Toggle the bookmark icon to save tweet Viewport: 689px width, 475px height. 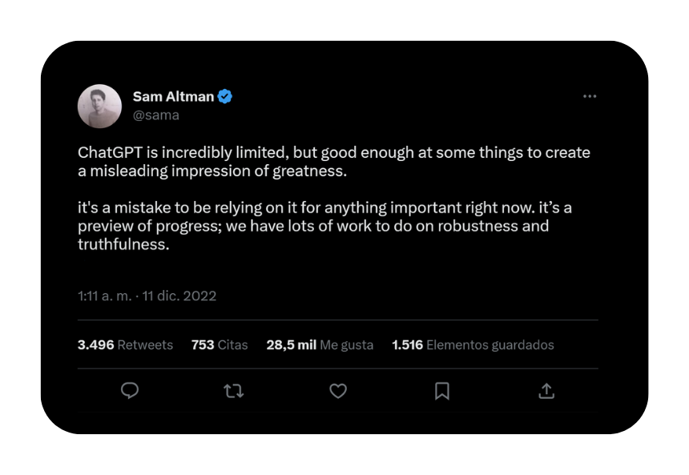tap(442, 391)
